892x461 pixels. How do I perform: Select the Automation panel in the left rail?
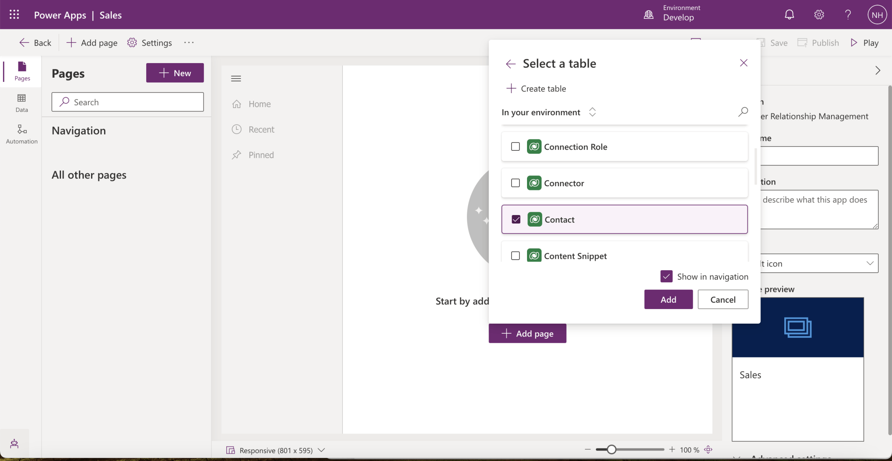click(21, 134)
